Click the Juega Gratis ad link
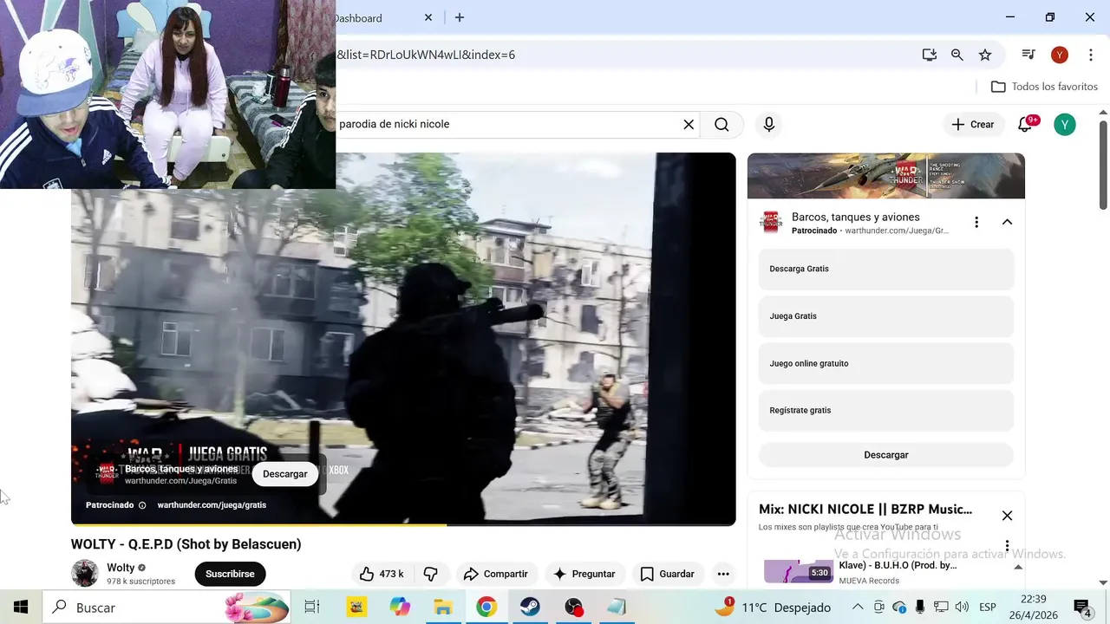This screenshot has width=1110, height=624. point(886,316)
